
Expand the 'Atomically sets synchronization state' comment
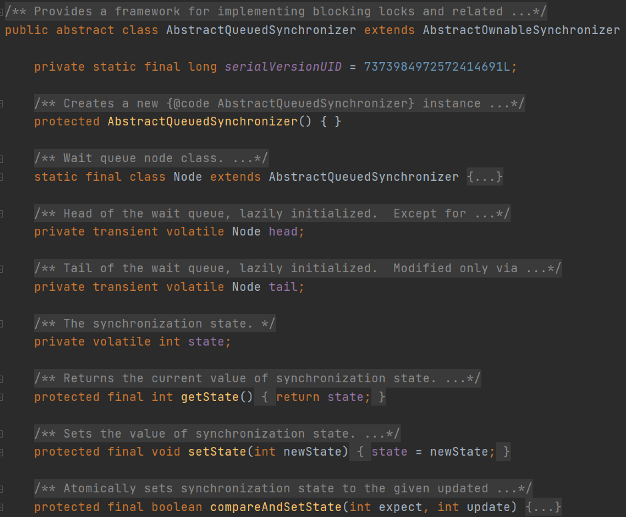tap(283, 488)
